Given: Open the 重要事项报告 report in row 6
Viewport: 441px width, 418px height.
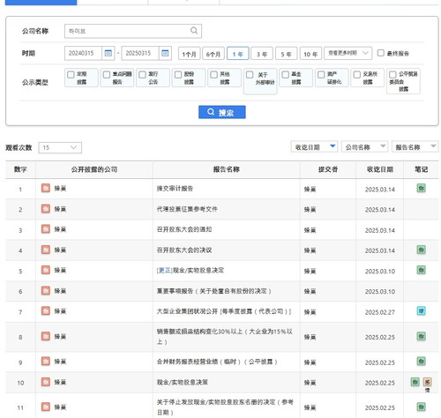Looking at the screenshot, I should click(214, 291).
